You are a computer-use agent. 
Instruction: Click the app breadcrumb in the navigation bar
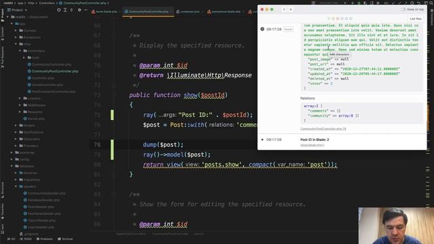20,3
